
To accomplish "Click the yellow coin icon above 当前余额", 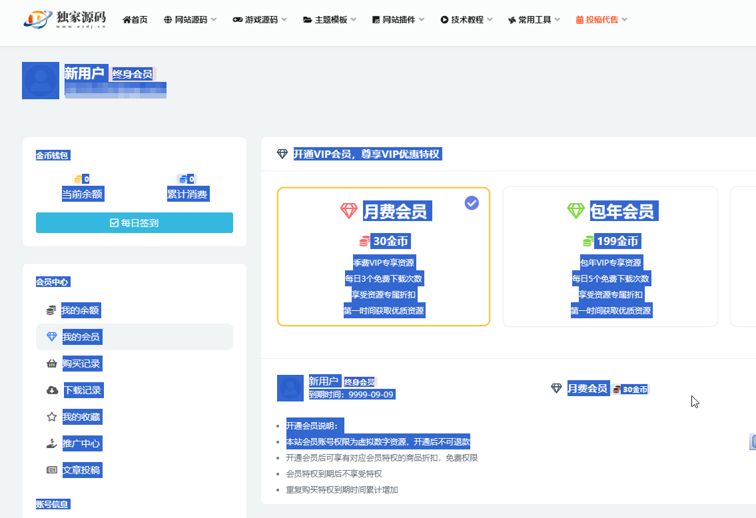I will [77, 179].
